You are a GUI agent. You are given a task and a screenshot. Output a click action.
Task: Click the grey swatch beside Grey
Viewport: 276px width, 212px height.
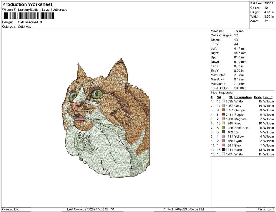click(223, 105)
